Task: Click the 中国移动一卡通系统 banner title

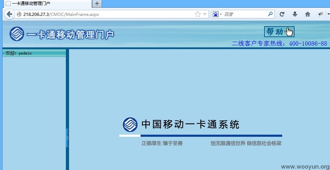Action: 190,124
